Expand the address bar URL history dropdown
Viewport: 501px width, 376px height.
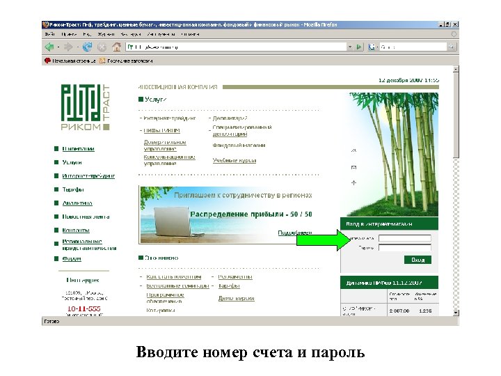(x=350, y=47)
